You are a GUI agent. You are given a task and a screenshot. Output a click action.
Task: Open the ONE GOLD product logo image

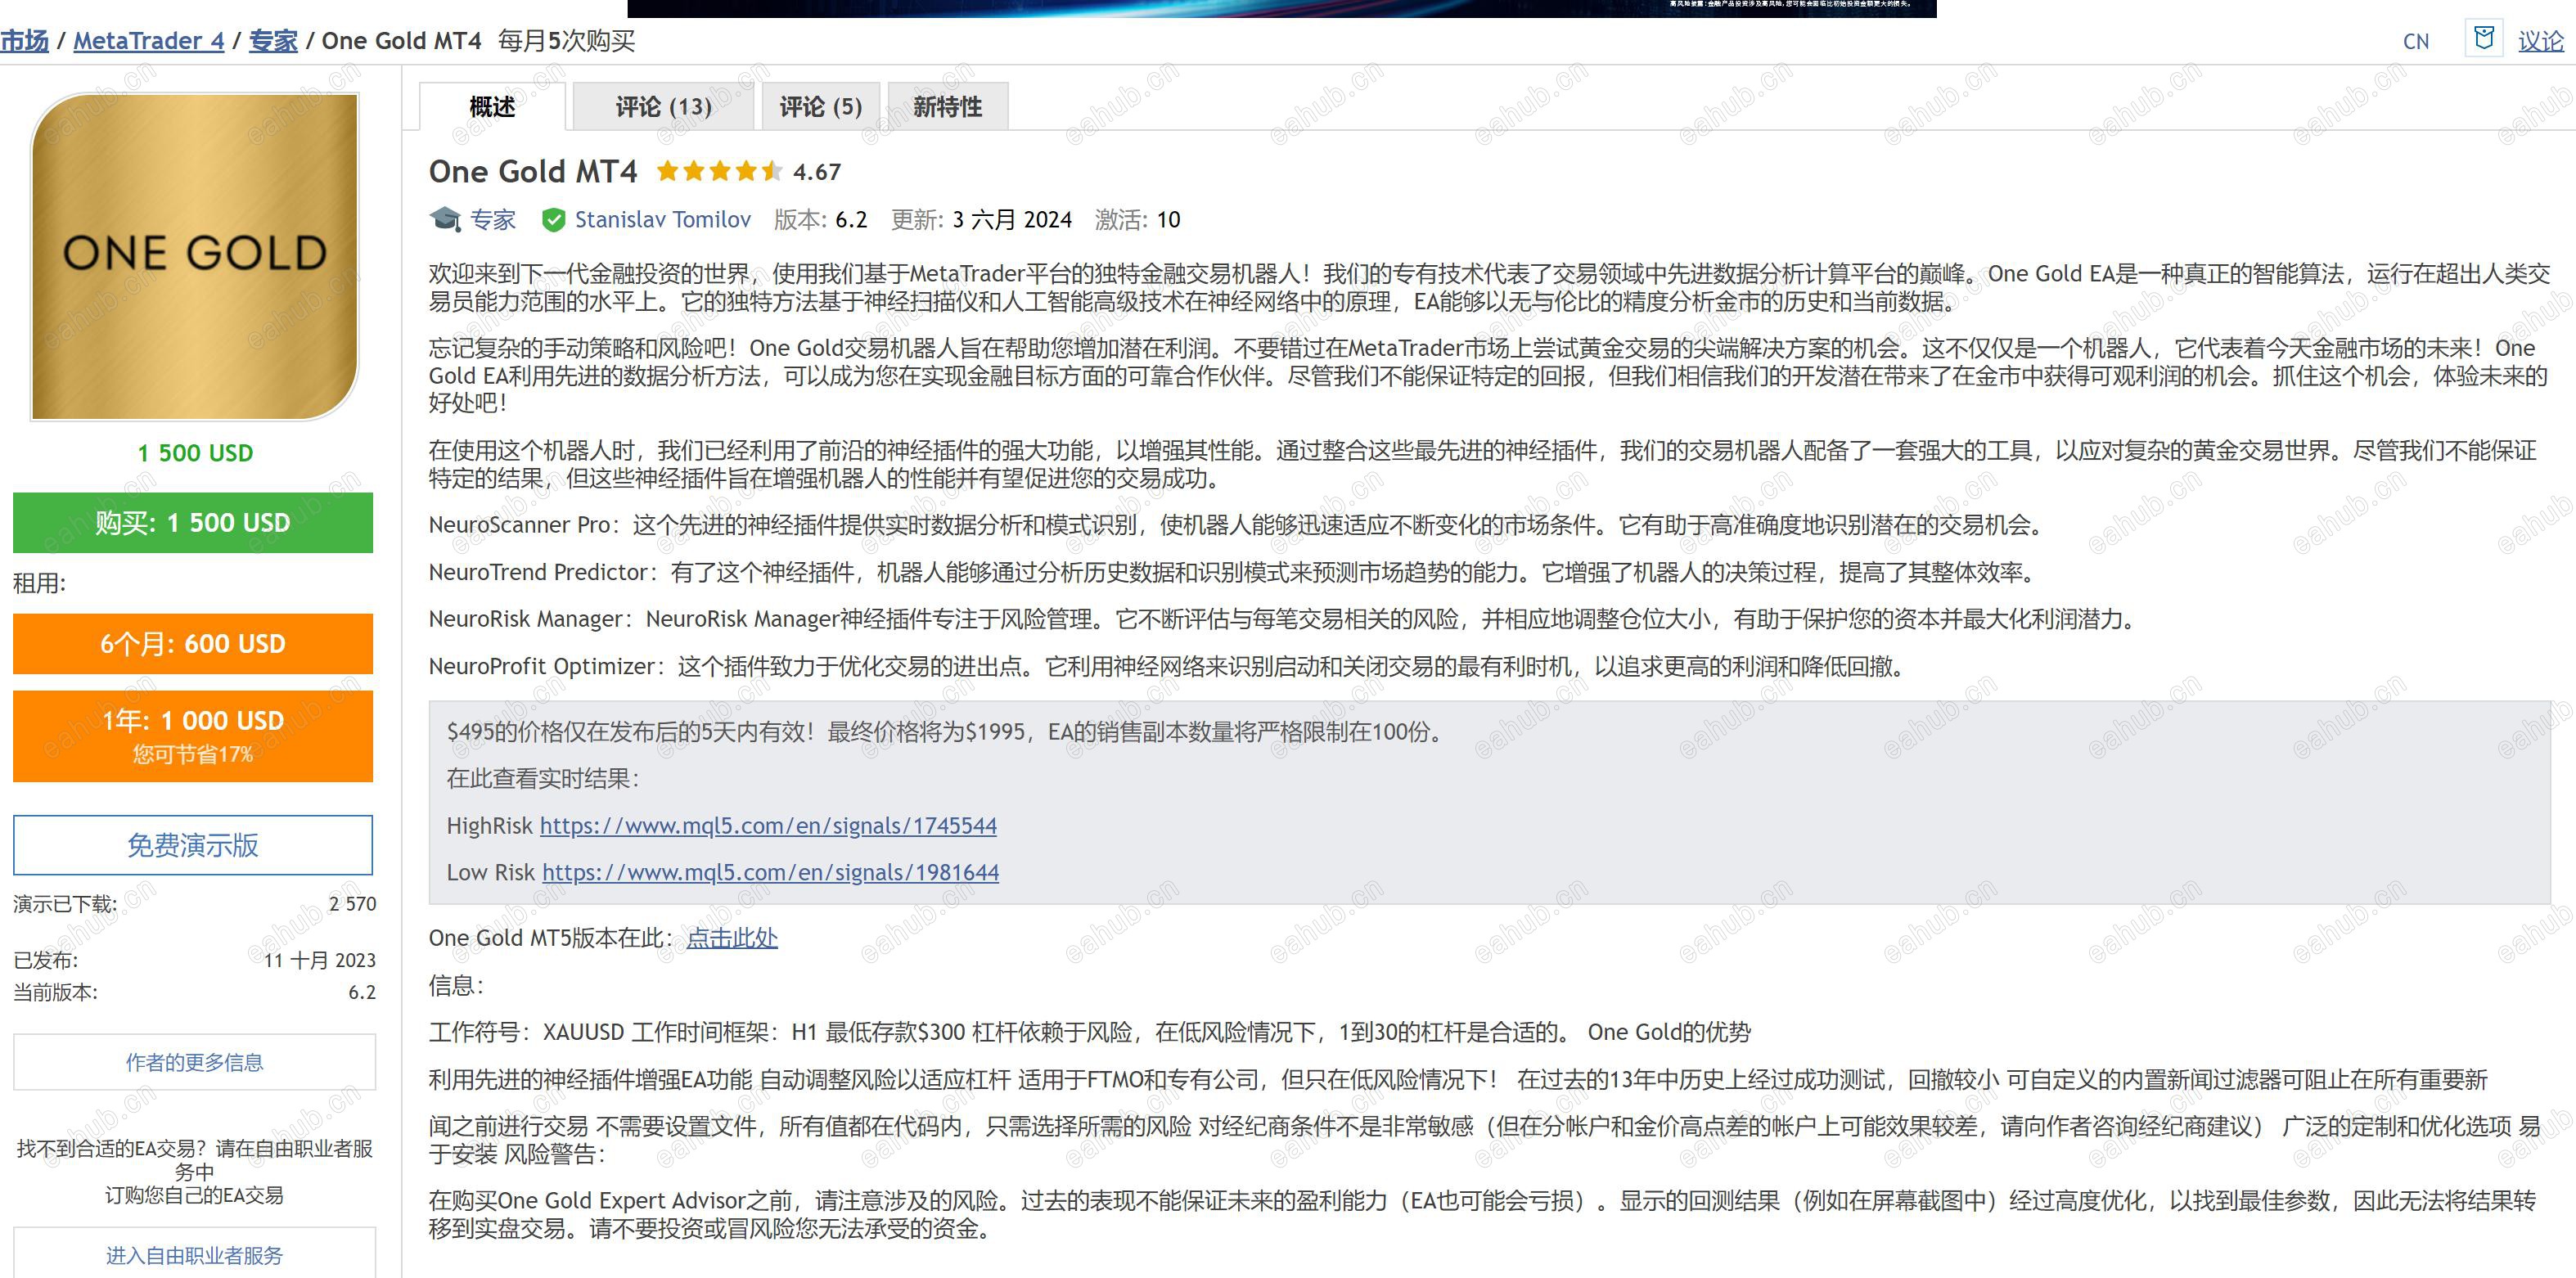coord(194,257)
